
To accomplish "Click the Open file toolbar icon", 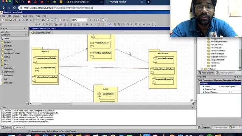I will (7, 20).
